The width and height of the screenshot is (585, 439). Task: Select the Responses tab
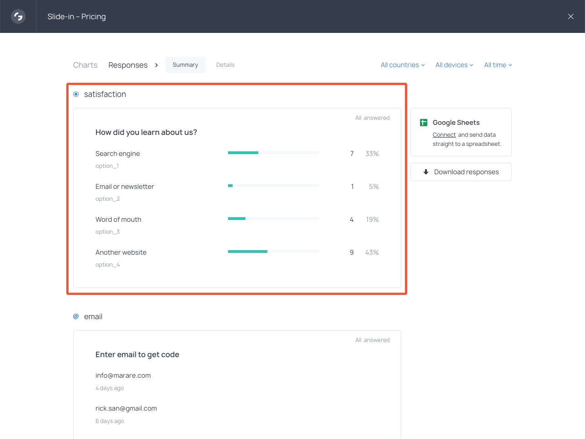[128, 65]
